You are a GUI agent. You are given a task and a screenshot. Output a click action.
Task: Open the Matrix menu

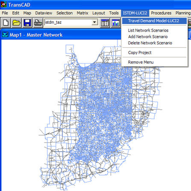click(82, 13)
